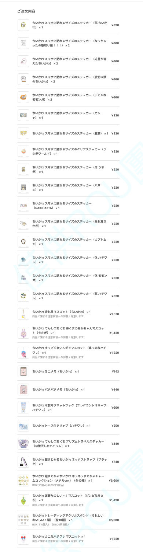This screenshot has width=143, height=552.
Task: Open the カニなハチワレ マスコット thumbnail
Action: [23, 539]
